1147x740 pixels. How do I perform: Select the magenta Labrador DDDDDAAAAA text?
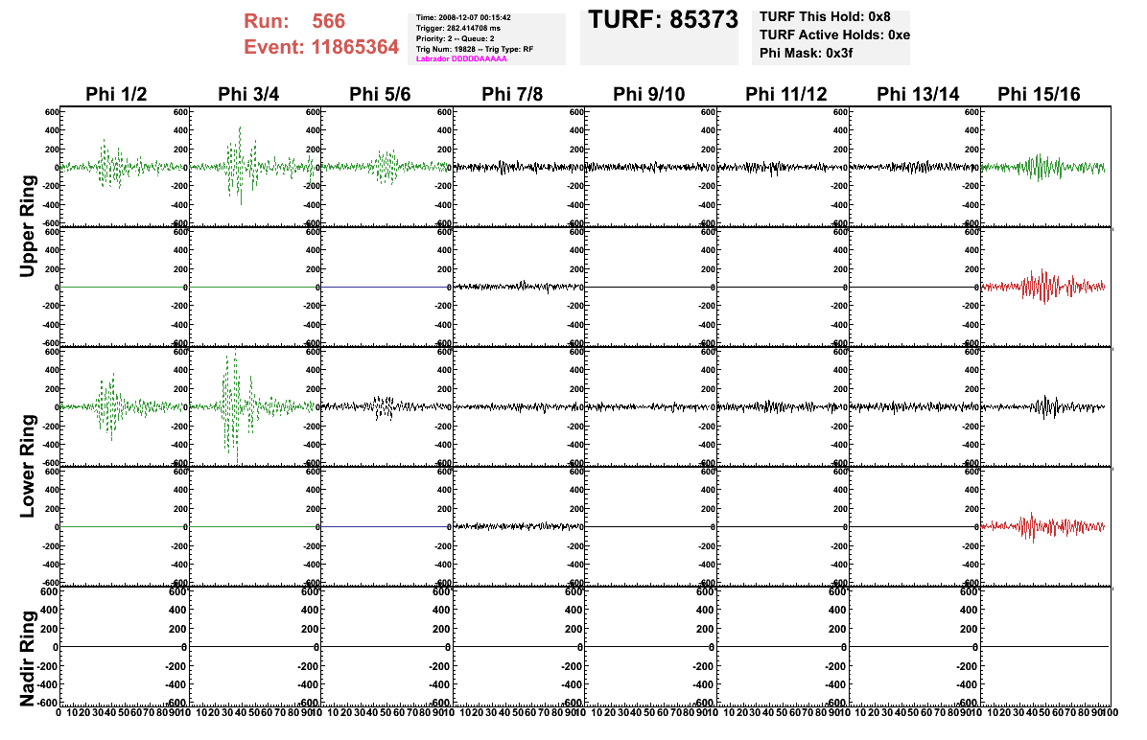[x=461, y=58]
